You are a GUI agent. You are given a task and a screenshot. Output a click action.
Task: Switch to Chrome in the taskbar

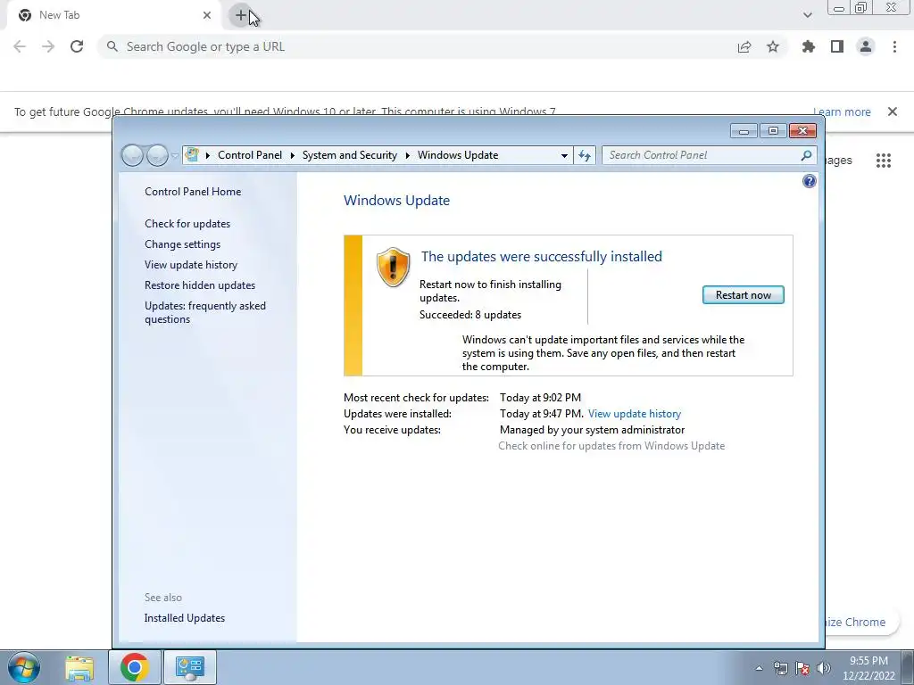[x=134, y=667]
